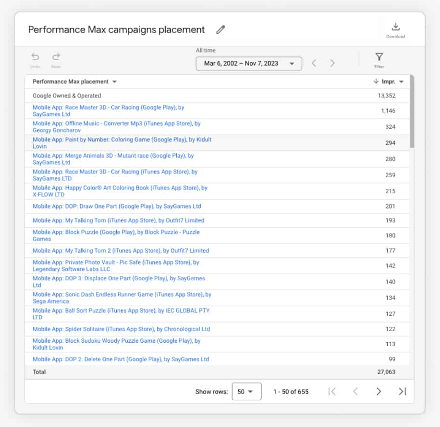
Task: Click the 201 impressions cell
Action: (390, 206)
